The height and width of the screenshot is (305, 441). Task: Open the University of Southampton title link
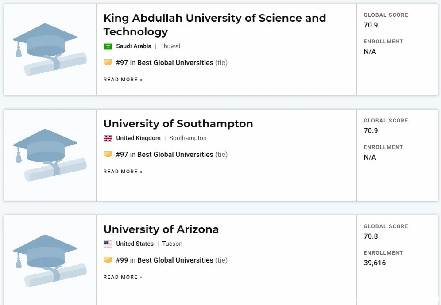178,124
